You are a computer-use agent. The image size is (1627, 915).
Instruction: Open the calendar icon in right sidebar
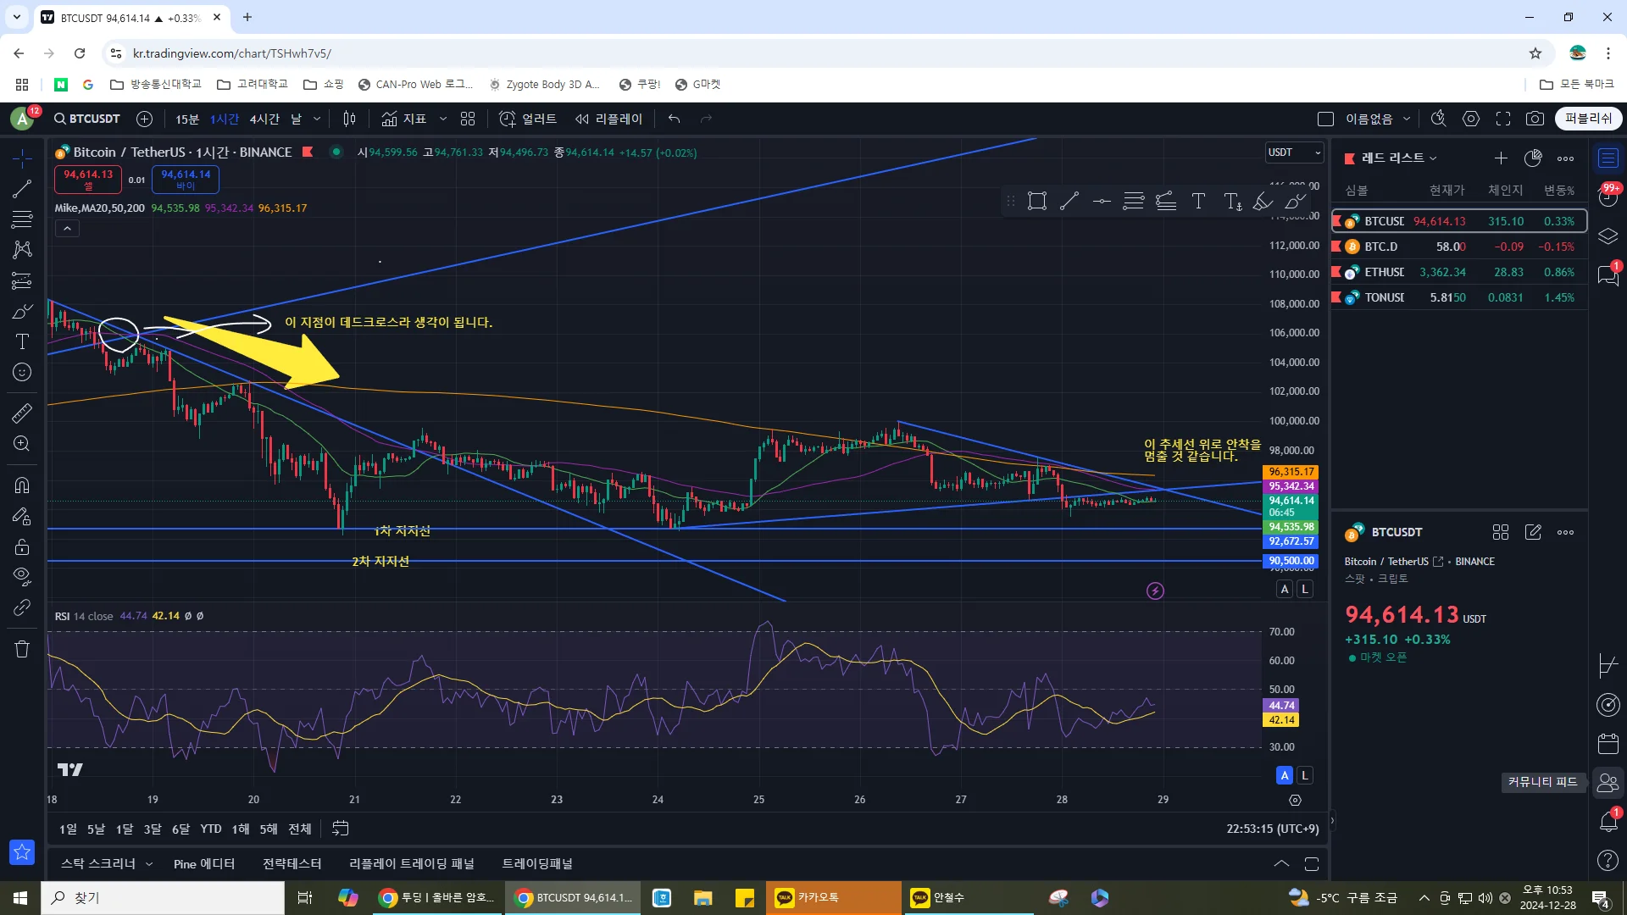coord(1608,744)
